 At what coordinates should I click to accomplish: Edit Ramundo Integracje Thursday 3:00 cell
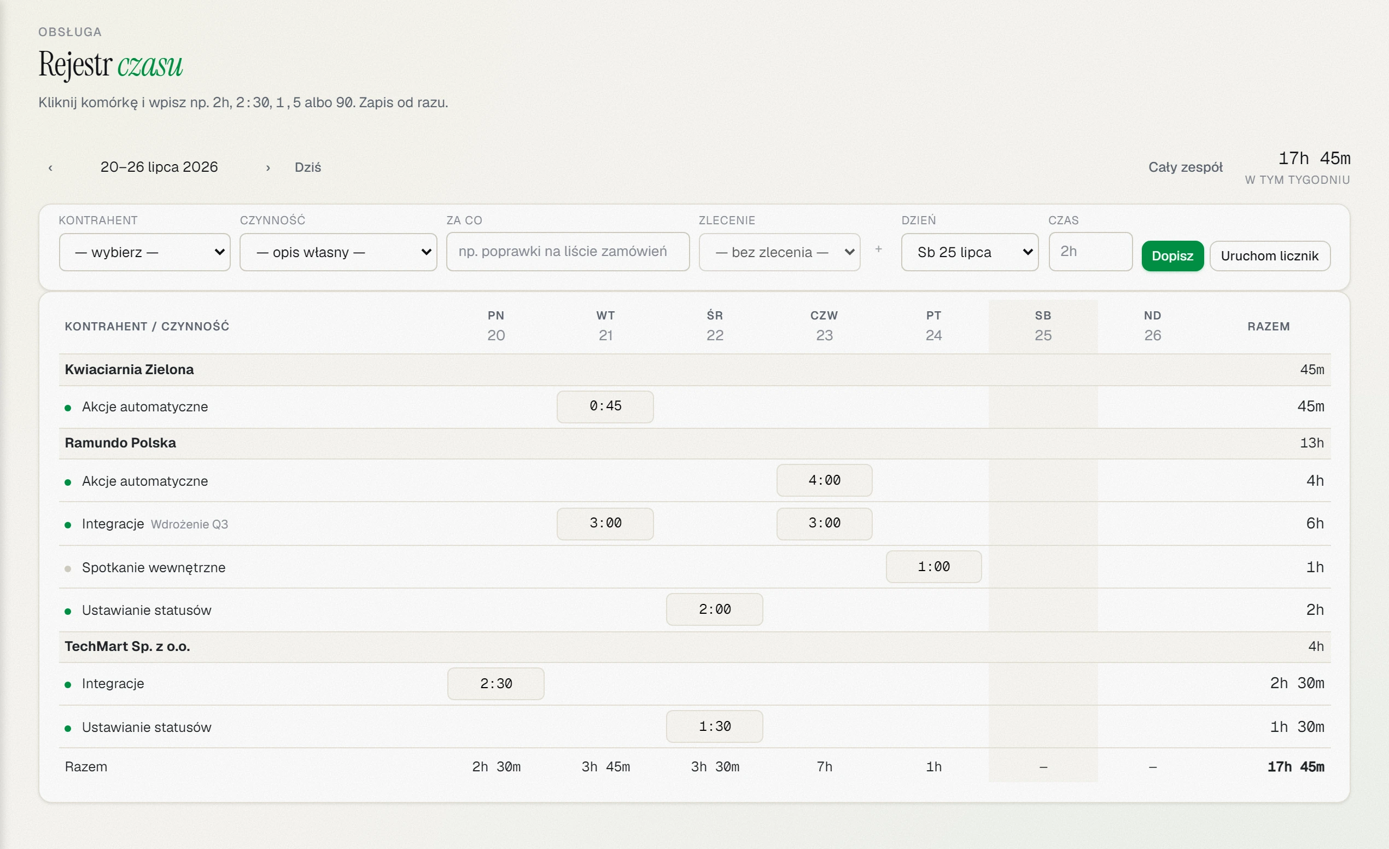click(824, 524)
